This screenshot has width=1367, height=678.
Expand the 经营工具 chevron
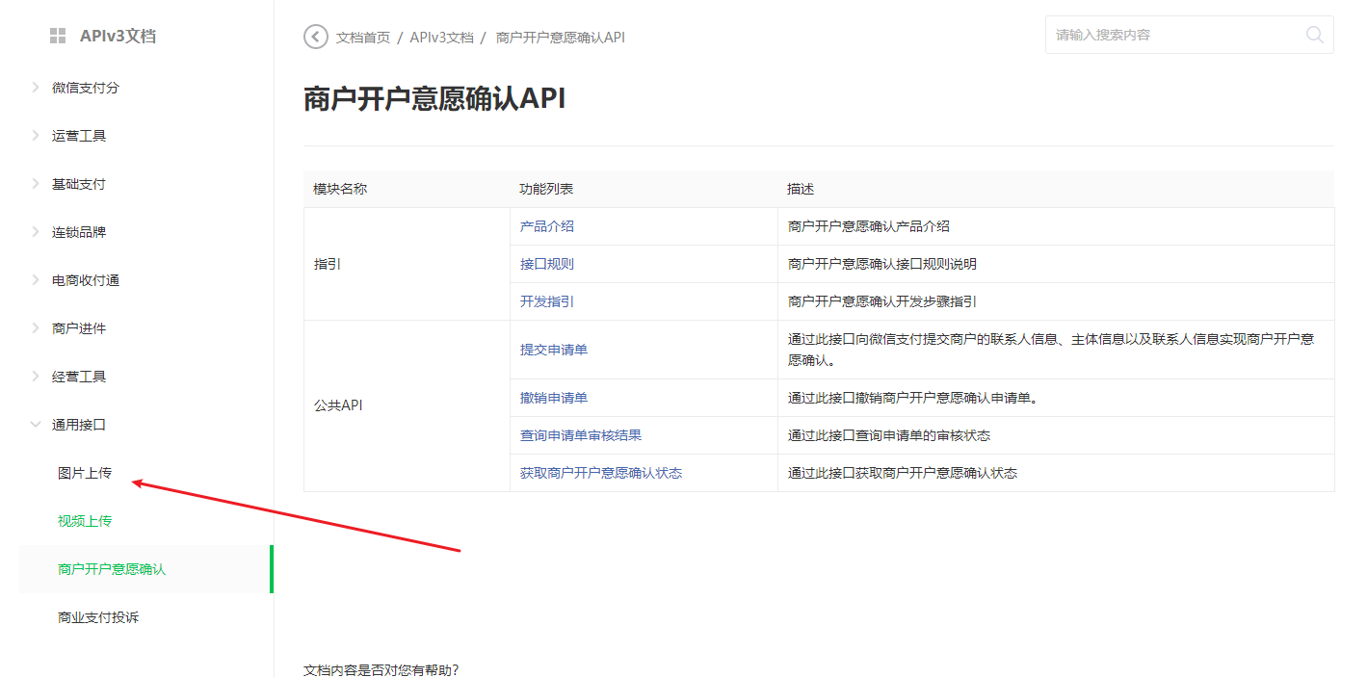click(x=36, y=376)
